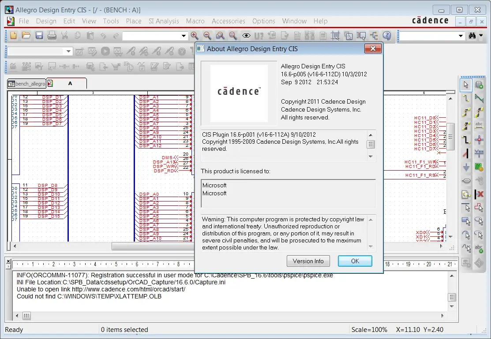Click the '0 items selected' status text

(124, 330)
